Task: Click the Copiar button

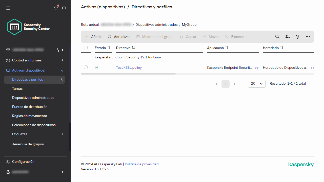Action: coord(188,37)
